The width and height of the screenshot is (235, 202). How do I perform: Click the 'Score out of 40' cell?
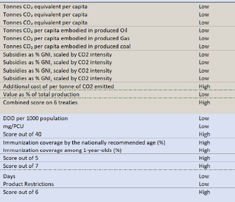tap(22, 134)
